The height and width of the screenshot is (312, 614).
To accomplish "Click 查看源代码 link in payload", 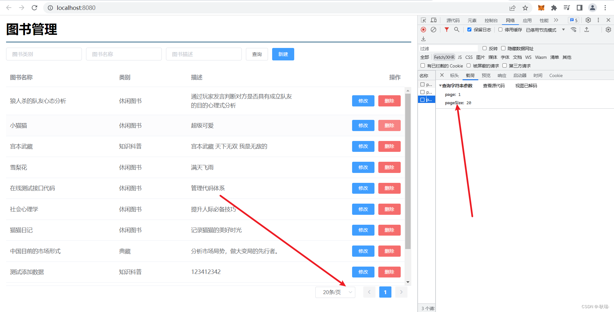I will click(x=494, y=86).
